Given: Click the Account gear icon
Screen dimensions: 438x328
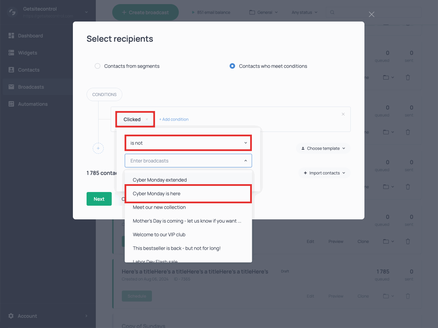Looking at the screenshot, I should point(11,316).
